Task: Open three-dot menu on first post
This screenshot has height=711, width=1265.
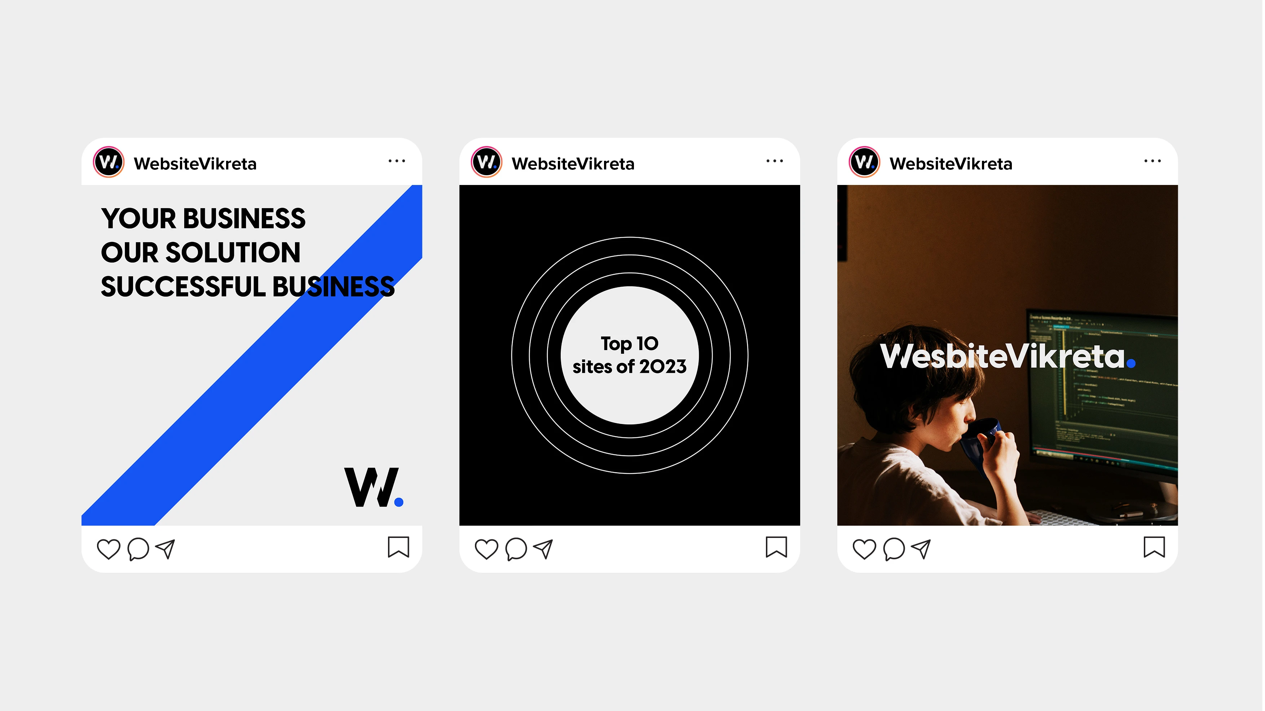Action: [x=397, y=161]
